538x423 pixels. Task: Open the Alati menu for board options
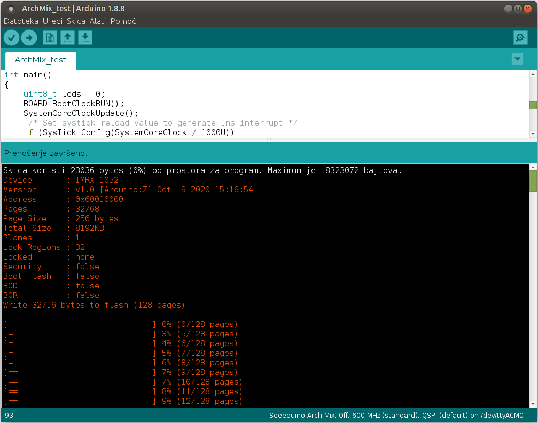point(98,21)
